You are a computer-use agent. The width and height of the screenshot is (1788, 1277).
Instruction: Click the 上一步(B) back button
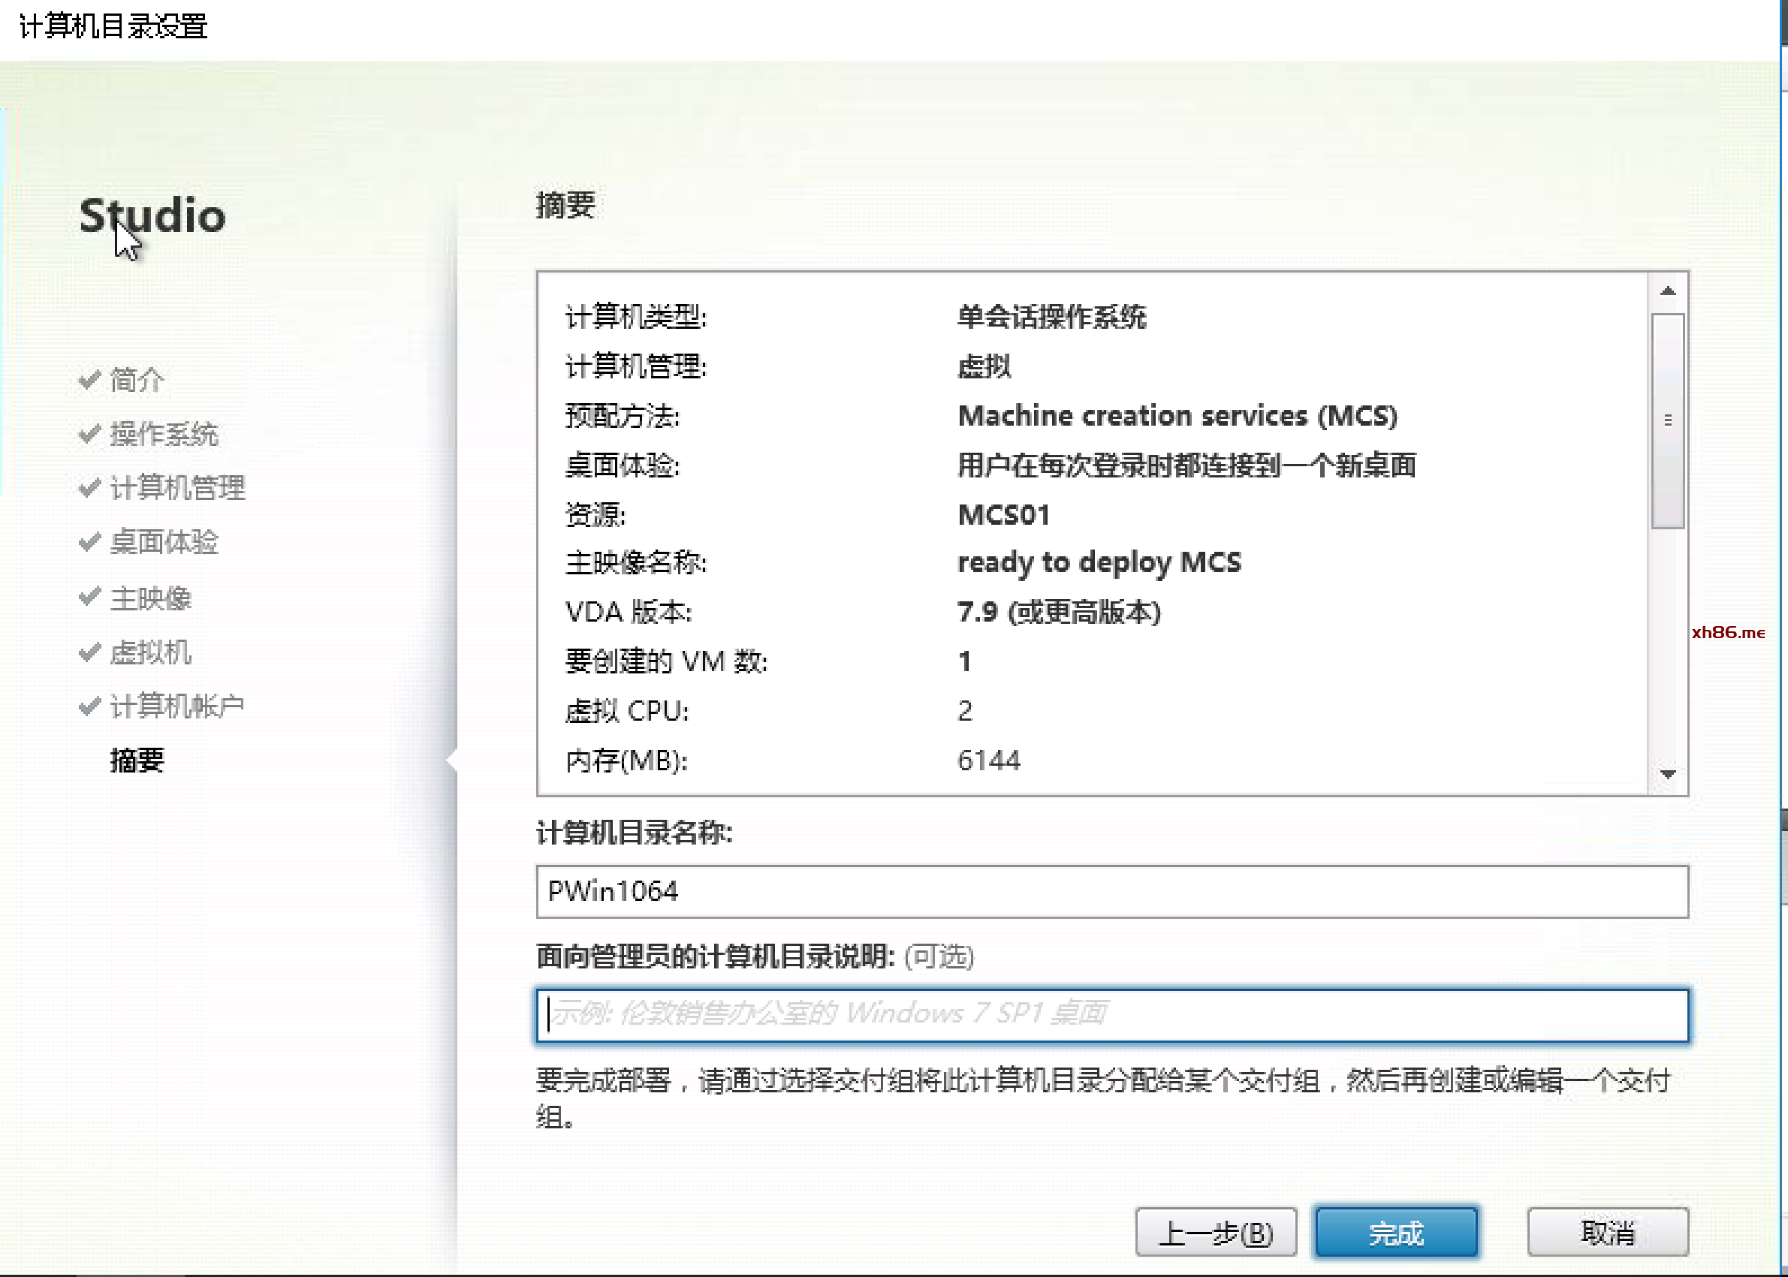[1215, 1232]
